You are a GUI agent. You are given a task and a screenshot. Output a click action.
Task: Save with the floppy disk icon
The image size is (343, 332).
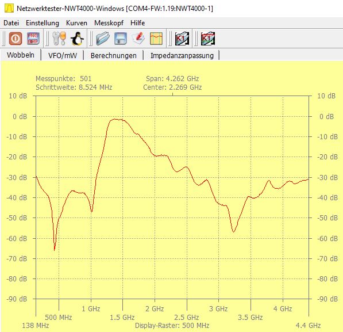121,39
